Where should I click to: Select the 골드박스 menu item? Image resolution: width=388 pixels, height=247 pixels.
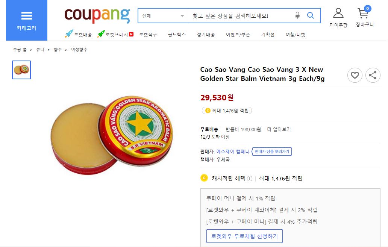tap(177, 35)
